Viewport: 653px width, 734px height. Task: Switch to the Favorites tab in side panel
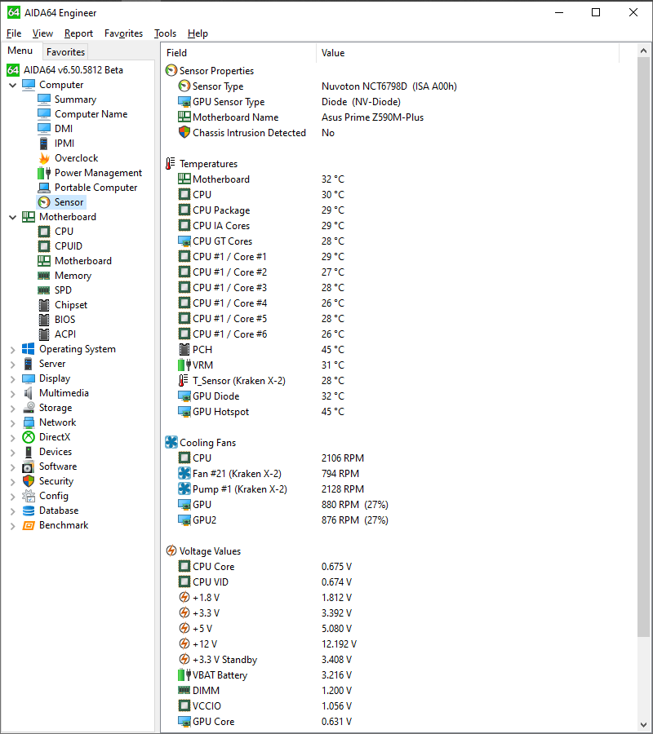(65, 52)
